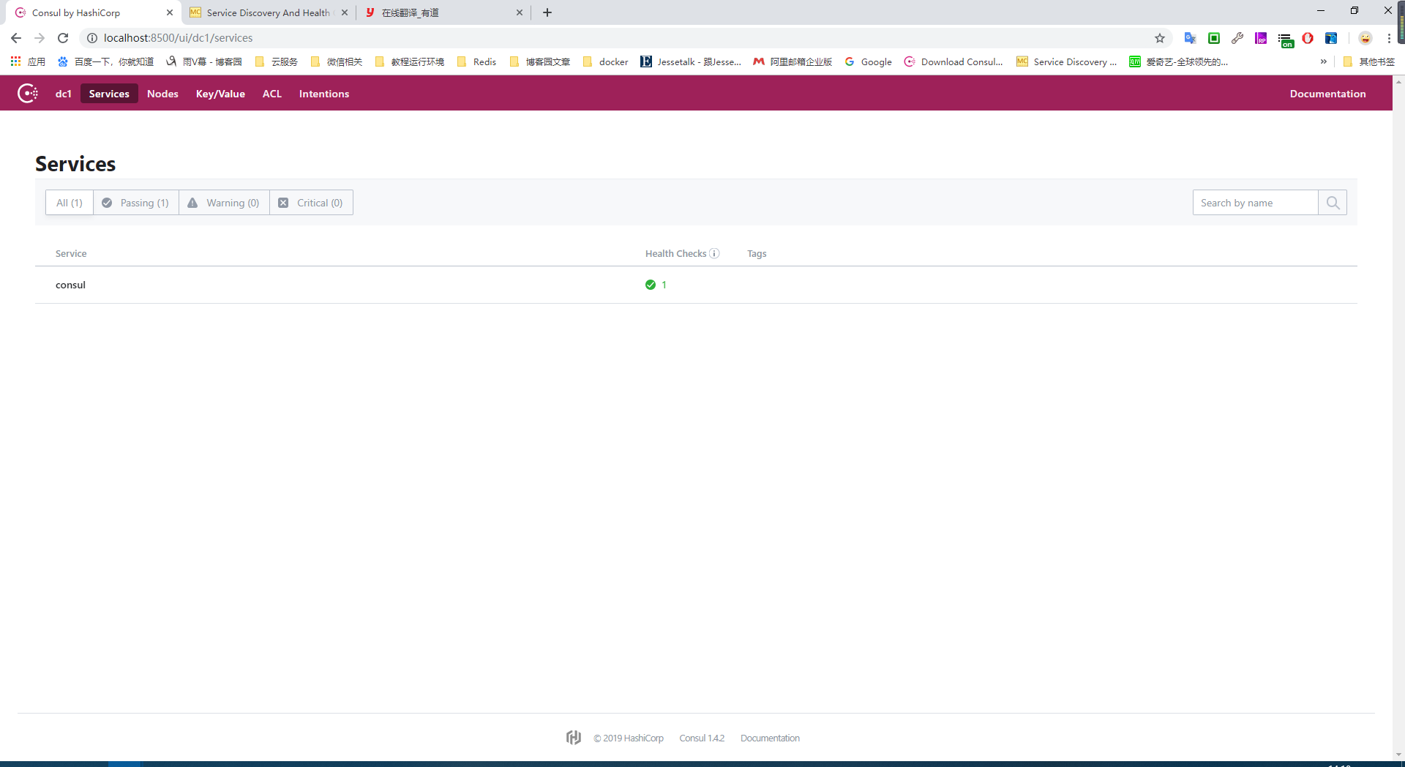Focus the Search by name field
The height and width of the screenshot is (767, 1405).
tap(1256, 203)
